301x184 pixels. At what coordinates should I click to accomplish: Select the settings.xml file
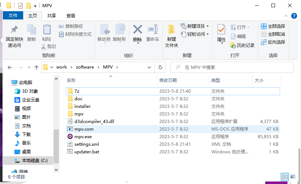click(173, 144)
